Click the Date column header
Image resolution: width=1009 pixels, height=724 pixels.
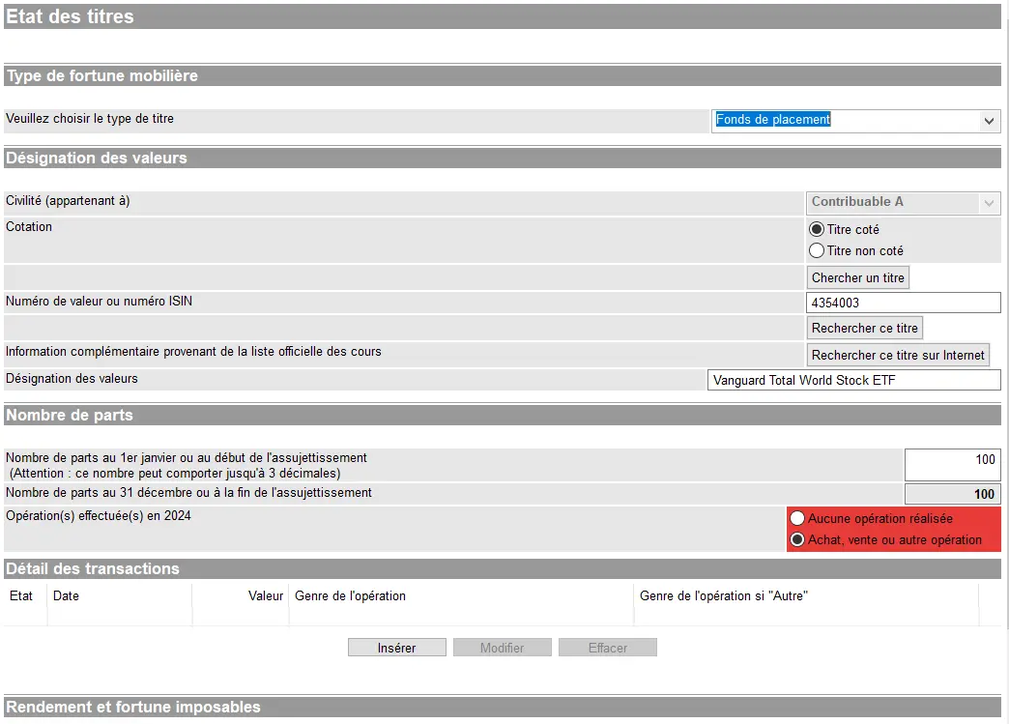[67, 596]
